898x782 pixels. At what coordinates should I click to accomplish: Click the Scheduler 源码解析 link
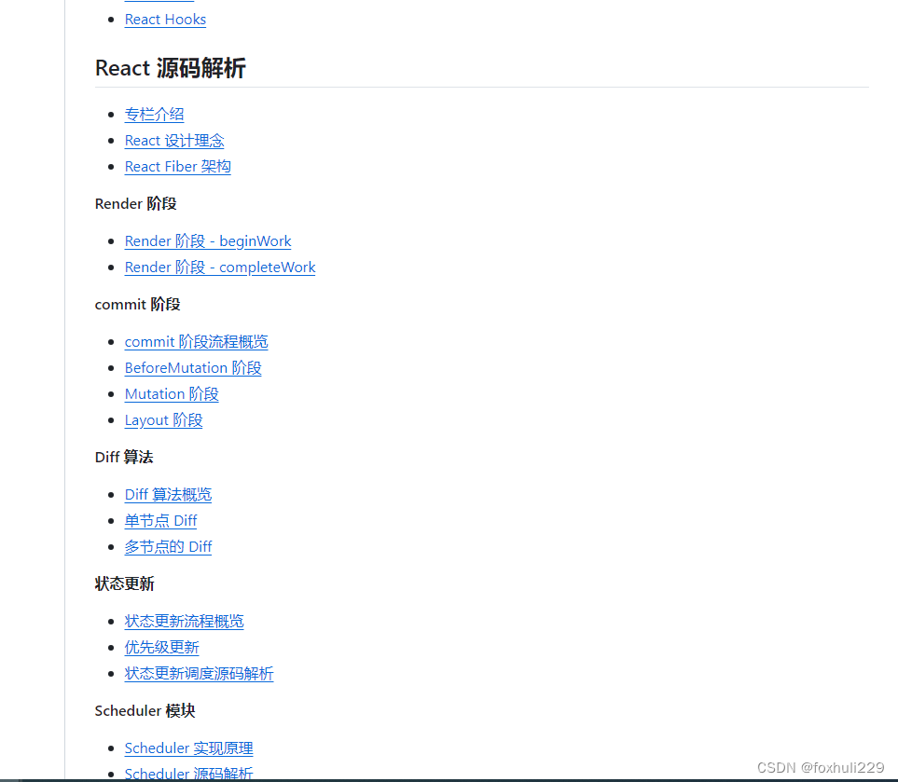click(x=188, y=774)
